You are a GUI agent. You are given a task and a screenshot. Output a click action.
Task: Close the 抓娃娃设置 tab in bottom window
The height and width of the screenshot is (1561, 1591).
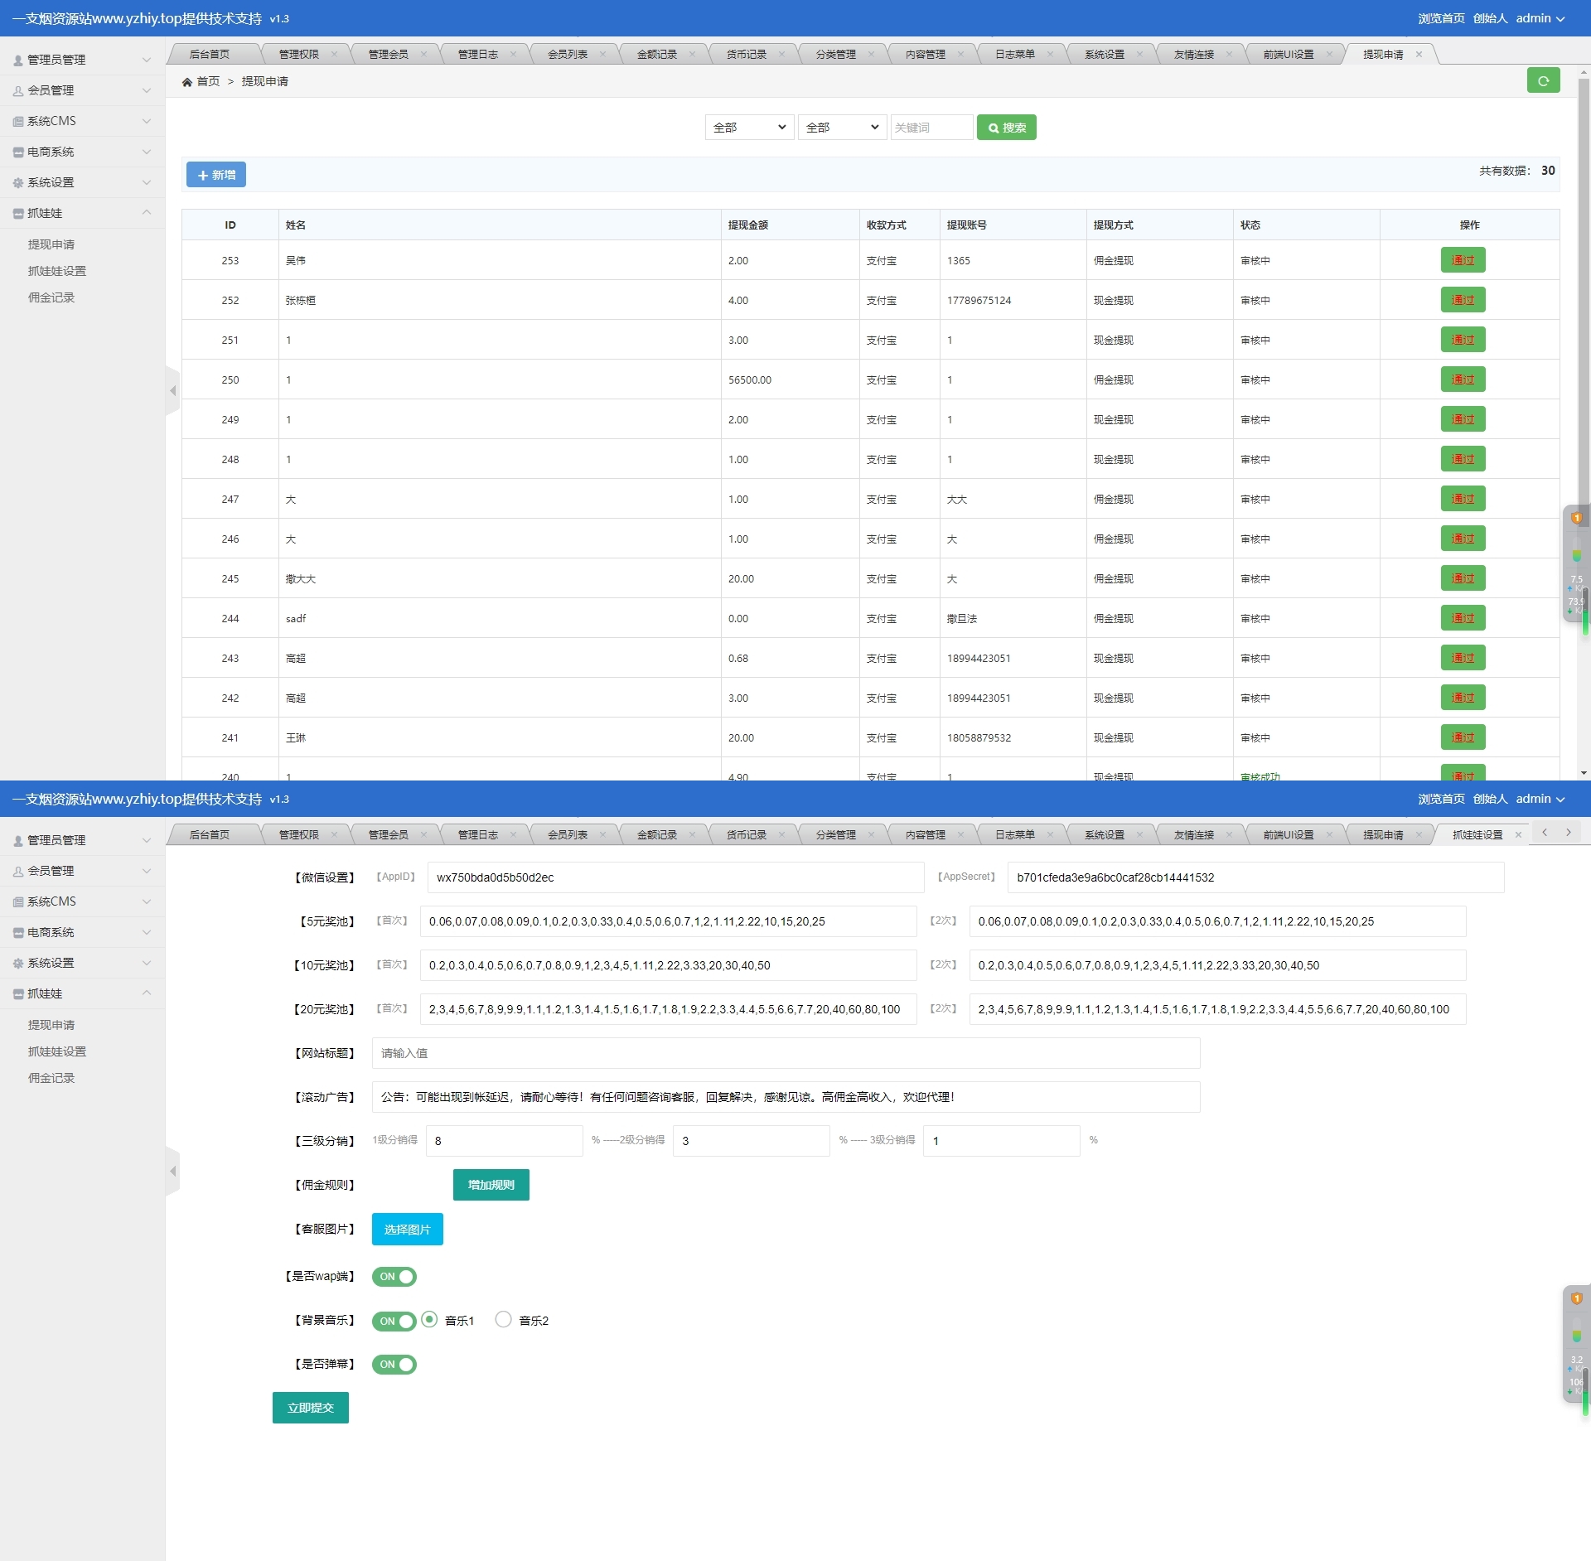click(x=1518, y=834)
